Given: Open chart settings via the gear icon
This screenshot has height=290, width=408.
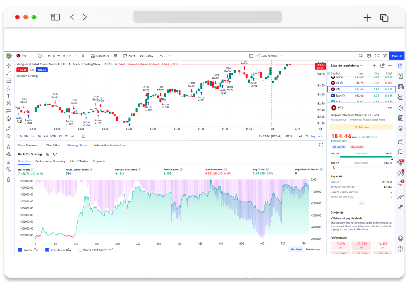Looking at the screenshot, I should click(368, 56).
